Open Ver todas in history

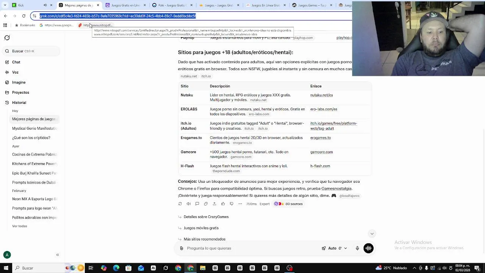[x=20, y=226]
